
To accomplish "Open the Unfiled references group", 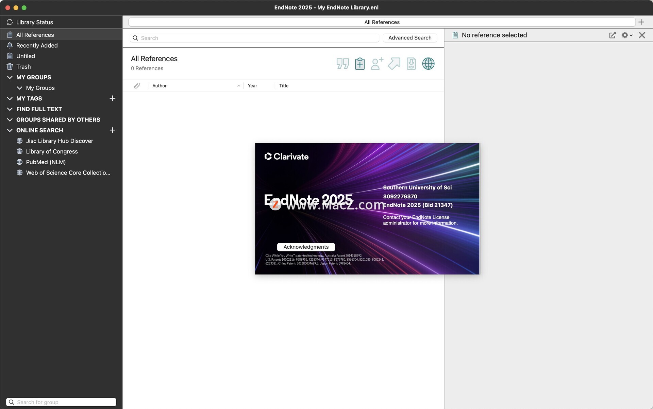I will point(61,56).
